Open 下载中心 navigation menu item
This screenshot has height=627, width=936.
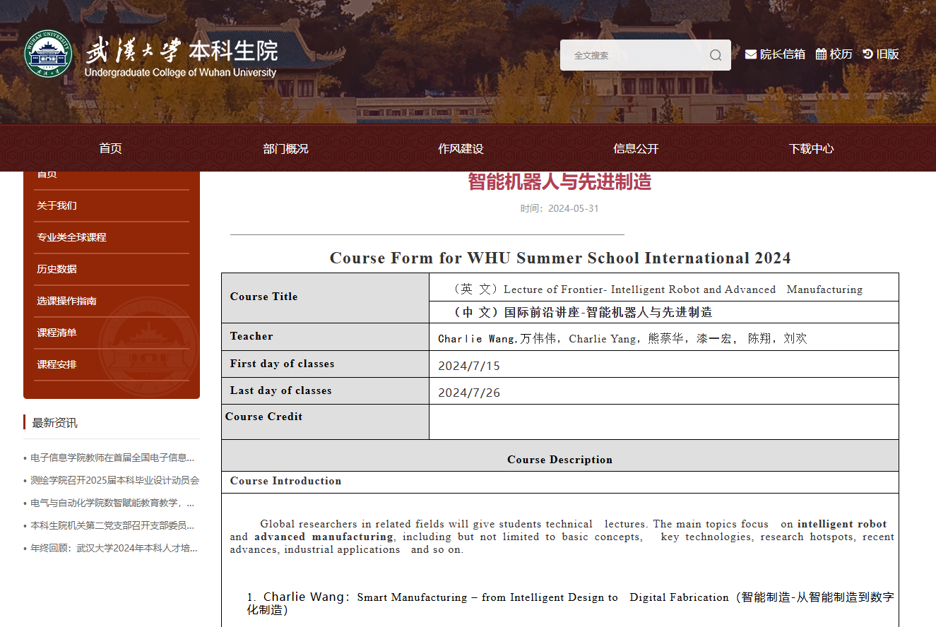pyautogui.click(x=811, y=148)
